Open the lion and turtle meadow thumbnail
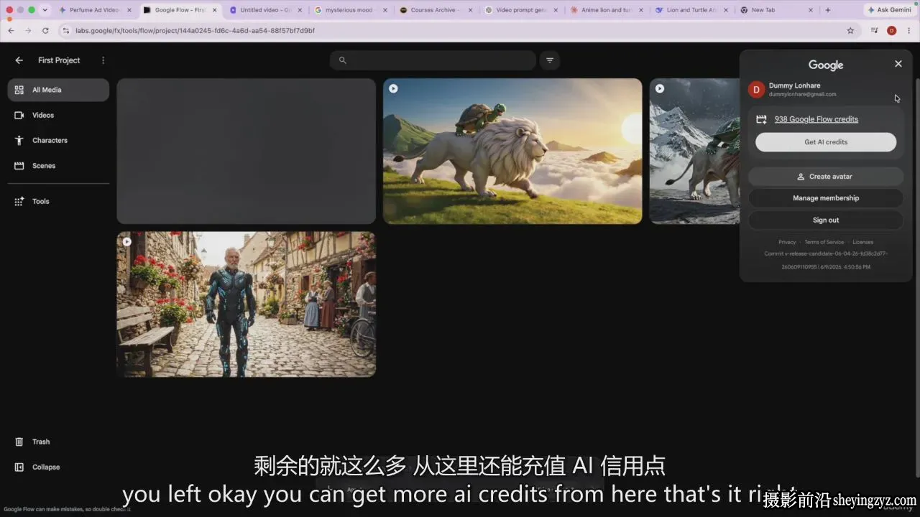 click(512, 151)
